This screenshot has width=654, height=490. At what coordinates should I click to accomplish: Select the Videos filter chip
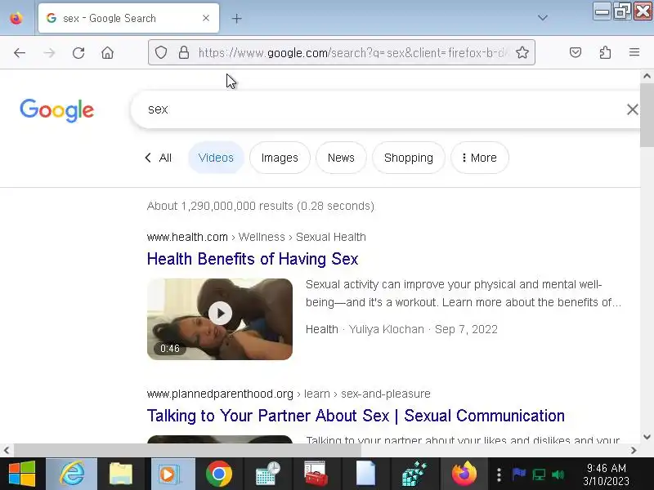tap(216, 158)
